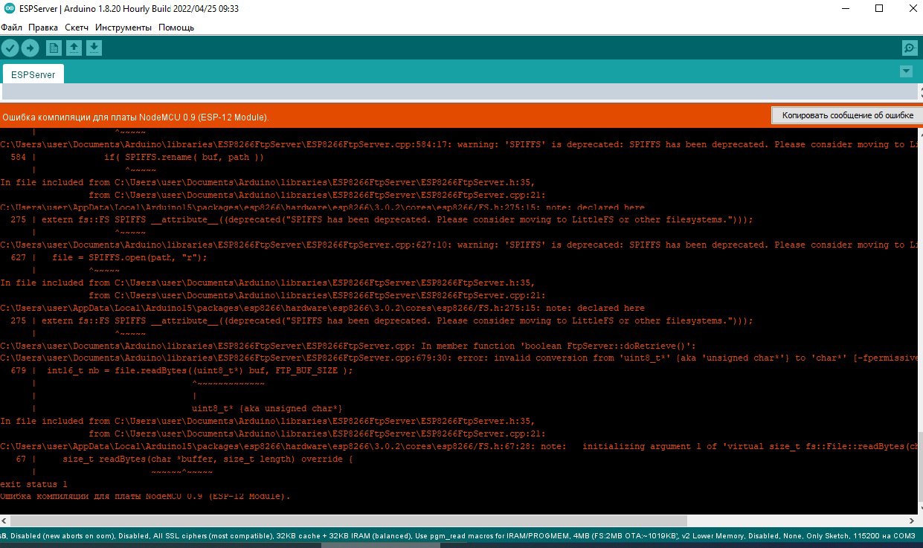The height and width of the screenshot is (548, 923).
Task: Click the Upload arrow button
Action: tap(30, 48)
